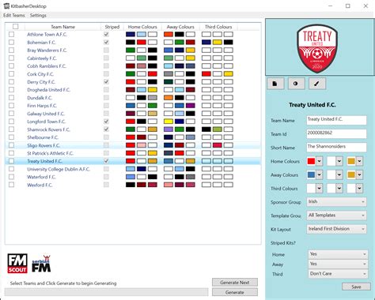Click the Striped column header
This screenshot has width=375, height=300.
(x=112, y=27)
